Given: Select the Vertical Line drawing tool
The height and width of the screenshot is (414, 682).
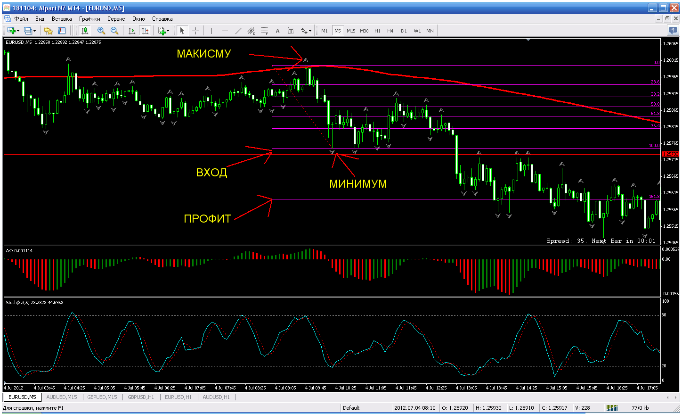Looking at the screenshot, I should tap(211, 31).
